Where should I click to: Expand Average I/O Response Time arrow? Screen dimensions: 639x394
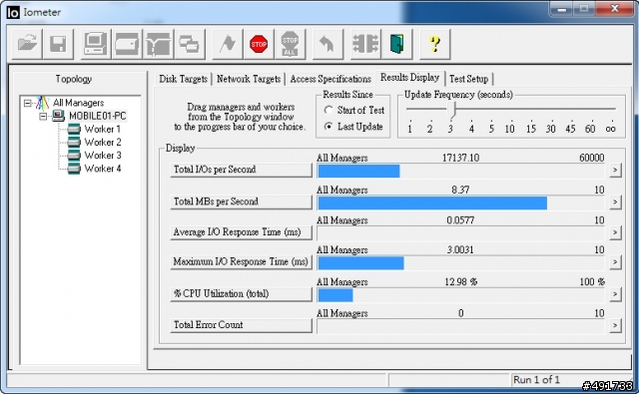[615, 232]
